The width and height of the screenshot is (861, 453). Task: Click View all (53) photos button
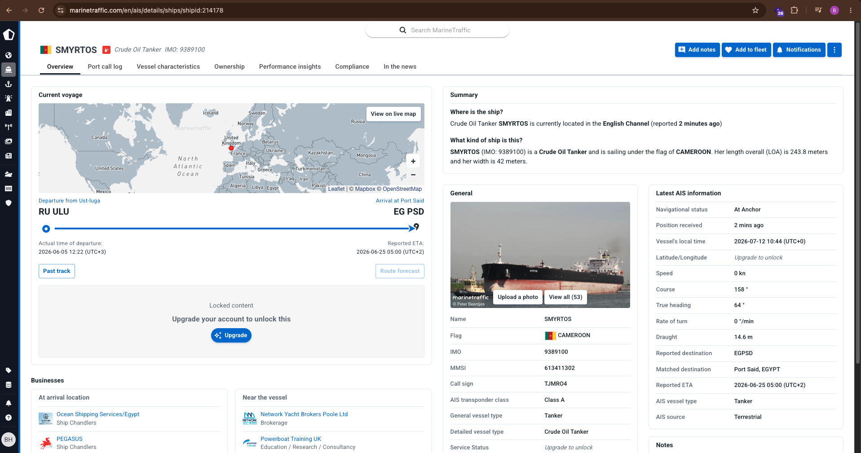[565, 297]
